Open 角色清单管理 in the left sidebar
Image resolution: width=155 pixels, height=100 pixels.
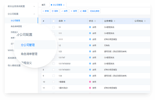pyautogui.click(x=16, y=26)
